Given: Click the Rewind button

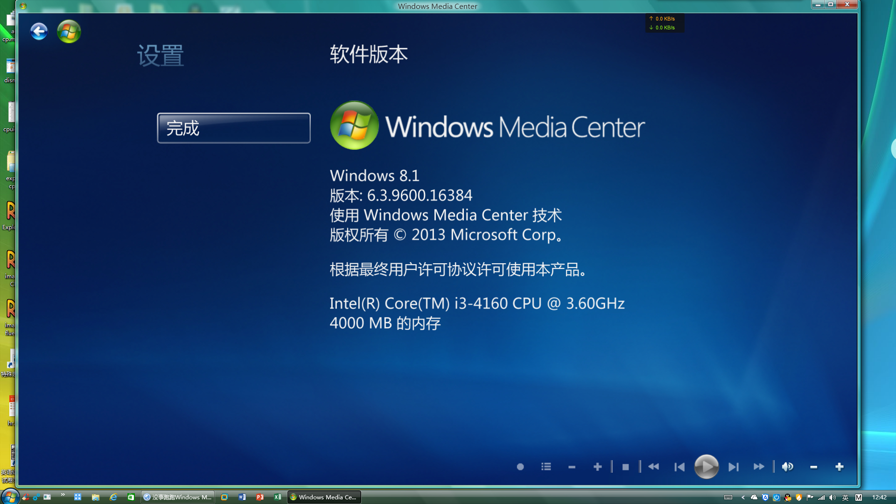Looking at the screenshot, I should [653, 467].
